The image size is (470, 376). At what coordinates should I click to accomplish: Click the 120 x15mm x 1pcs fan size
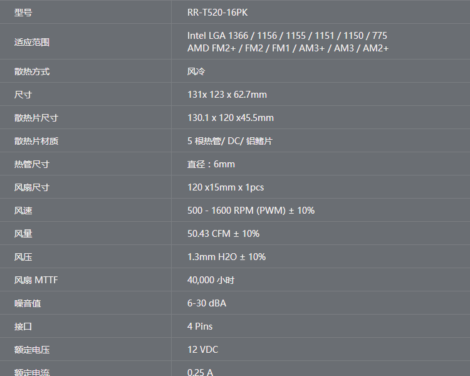(x=226, y=187)
